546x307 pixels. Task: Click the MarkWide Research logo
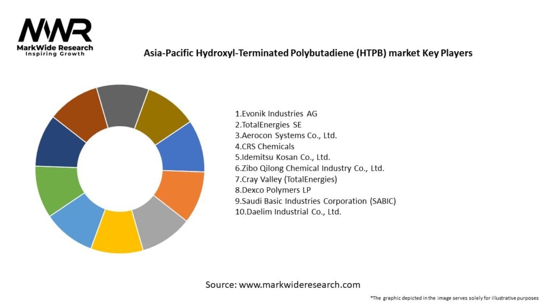tap(55, 37)
